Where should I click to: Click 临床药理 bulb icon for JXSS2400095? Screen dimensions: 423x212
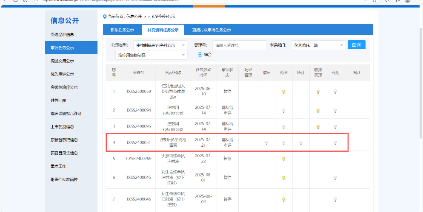[318, 126]
